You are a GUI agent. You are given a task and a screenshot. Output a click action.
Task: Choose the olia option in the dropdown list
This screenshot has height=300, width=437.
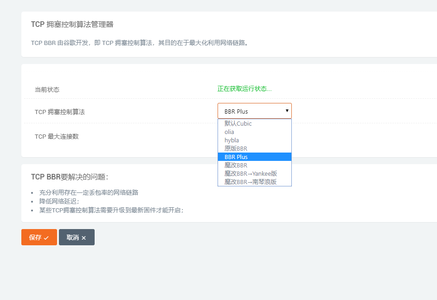coord(230,132)
